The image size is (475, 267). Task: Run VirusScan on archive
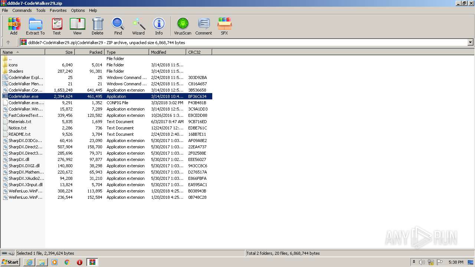point(183,26)
